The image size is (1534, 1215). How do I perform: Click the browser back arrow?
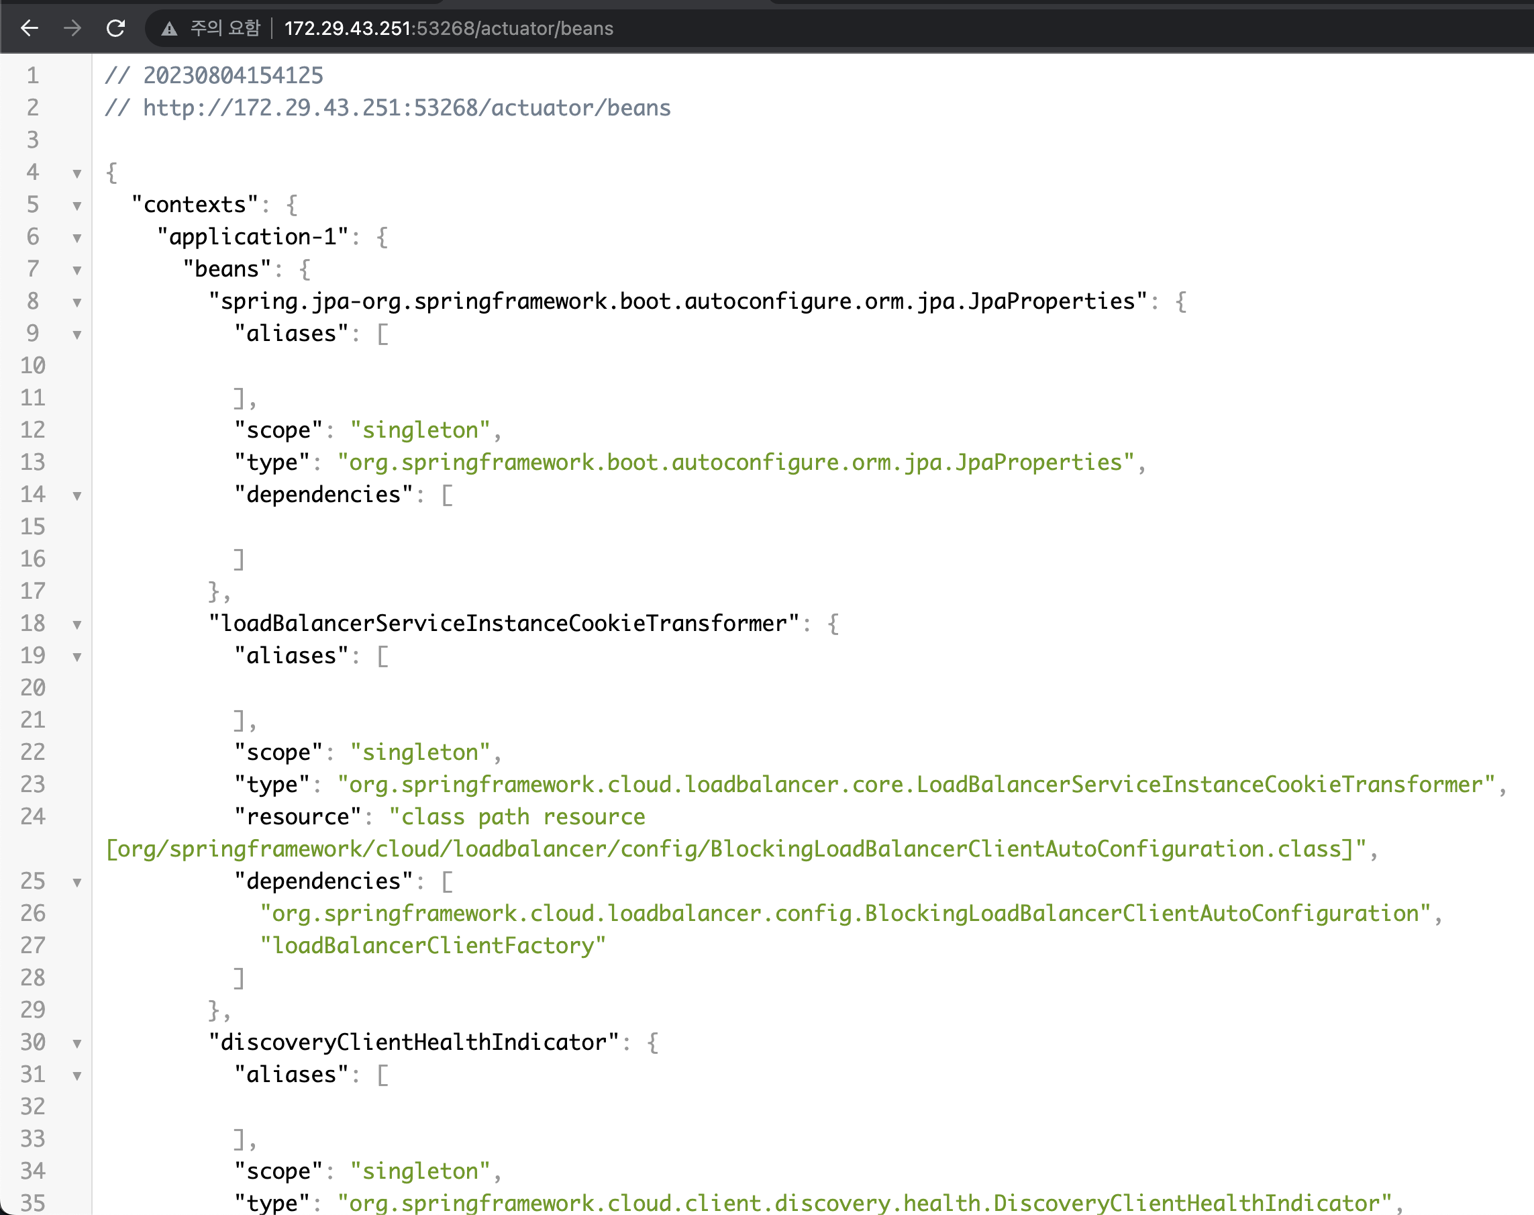point(29,28)
